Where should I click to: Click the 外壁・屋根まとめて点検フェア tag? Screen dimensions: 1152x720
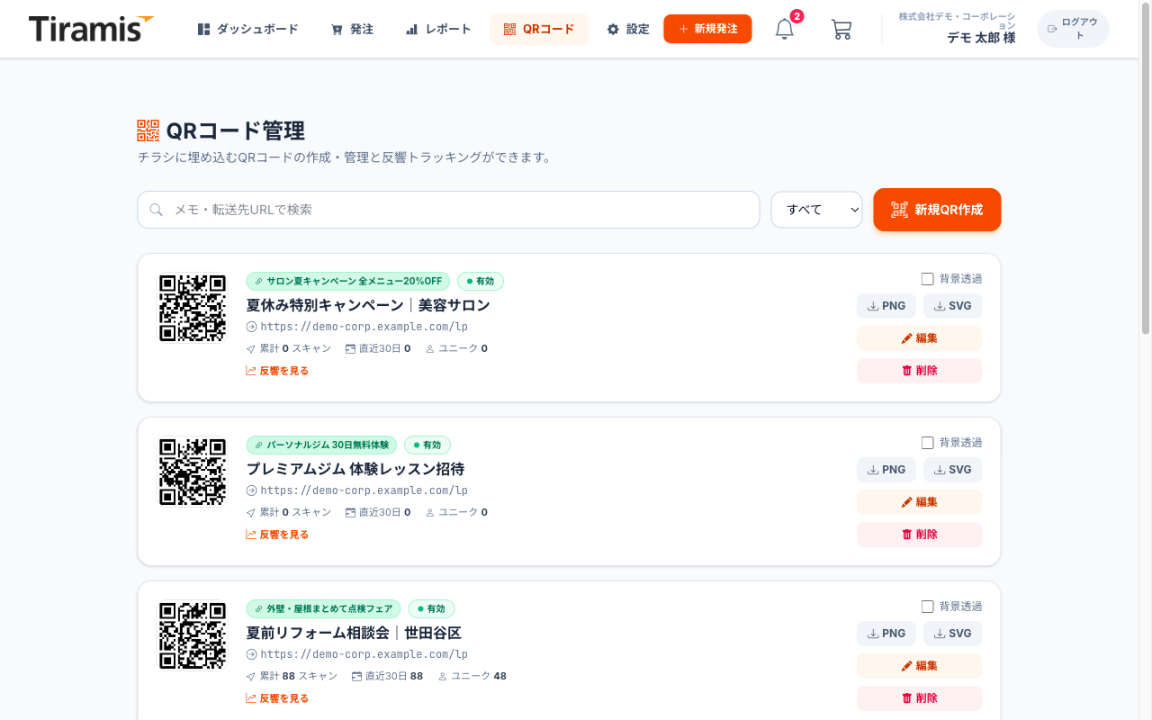coord(324,609)
